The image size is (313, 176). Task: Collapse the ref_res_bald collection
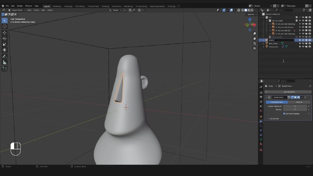point(267,21)
